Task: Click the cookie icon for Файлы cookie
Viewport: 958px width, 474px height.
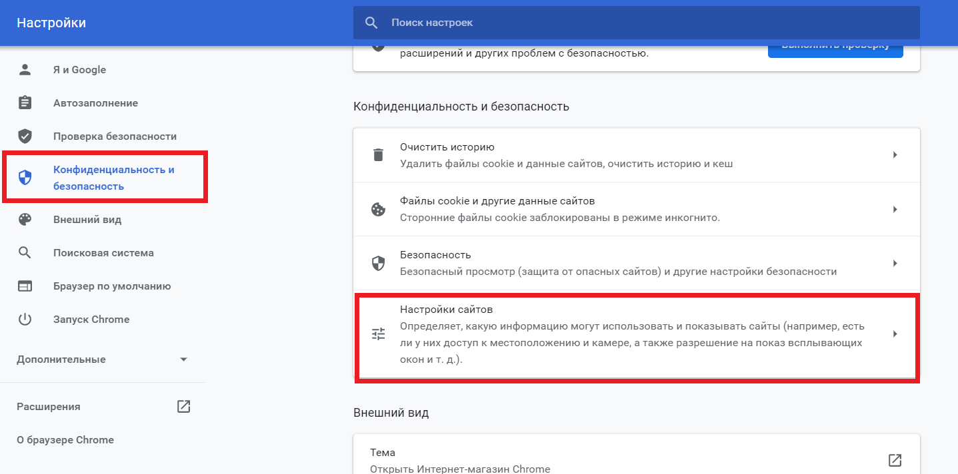Action: (378, 210)
